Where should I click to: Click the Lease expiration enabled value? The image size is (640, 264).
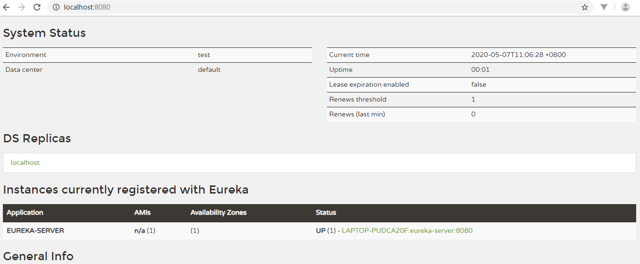[x=479, y=85]
